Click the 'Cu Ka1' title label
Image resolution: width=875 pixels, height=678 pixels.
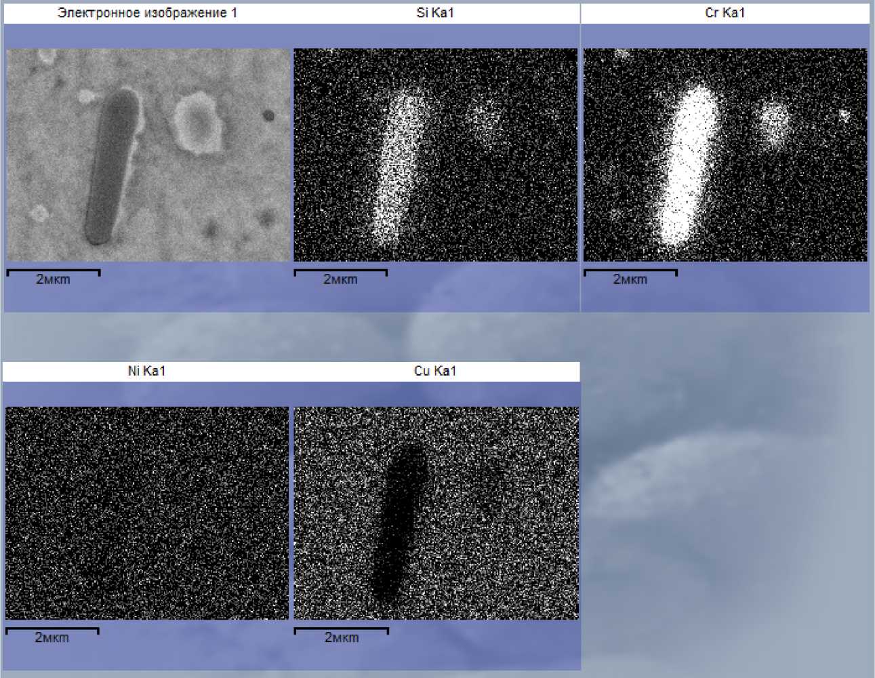435,371
